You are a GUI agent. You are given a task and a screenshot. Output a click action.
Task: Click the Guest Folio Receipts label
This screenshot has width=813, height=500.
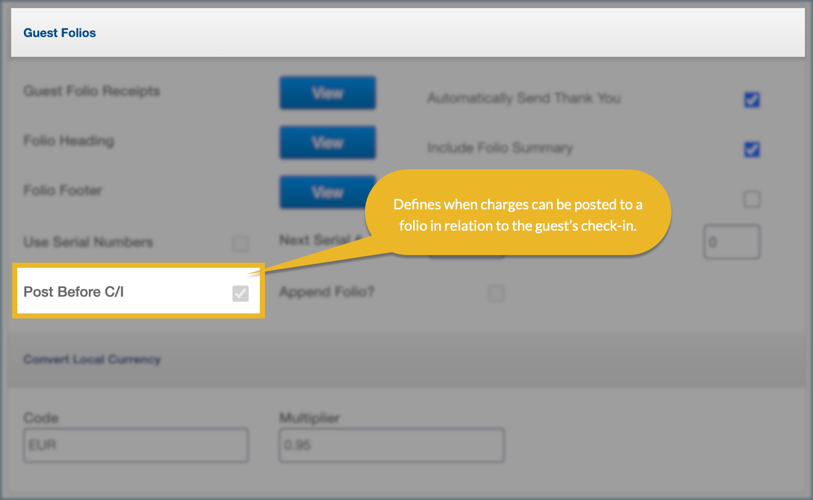(x=91, y=91)
